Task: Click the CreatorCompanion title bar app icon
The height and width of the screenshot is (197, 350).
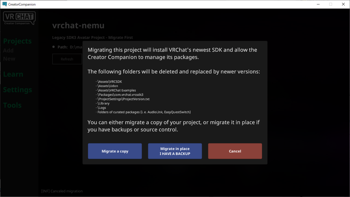Action: 5,4
